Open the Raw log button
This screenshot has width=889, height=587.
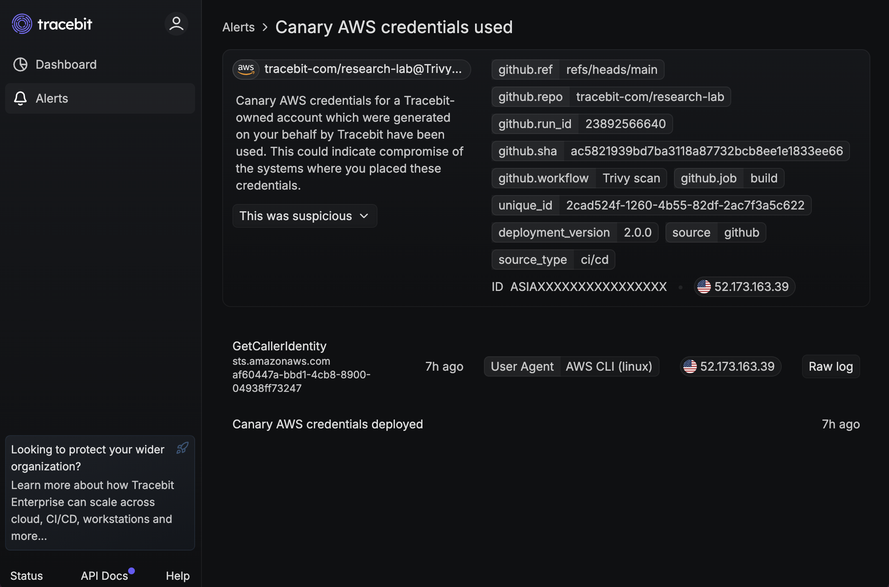(830, 366)
